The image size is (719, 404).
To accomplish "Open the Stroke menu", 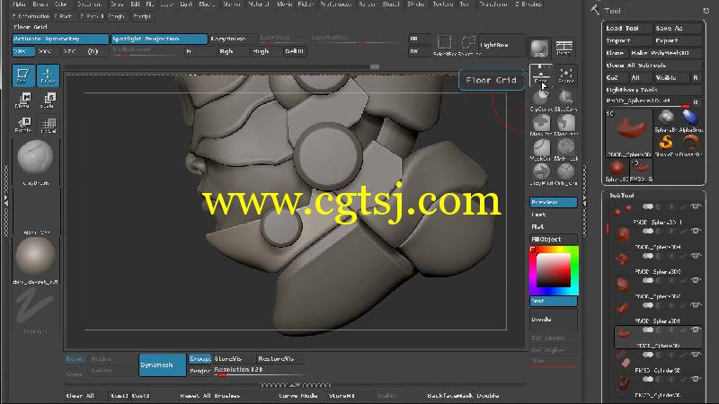I will tap(416, 4).
